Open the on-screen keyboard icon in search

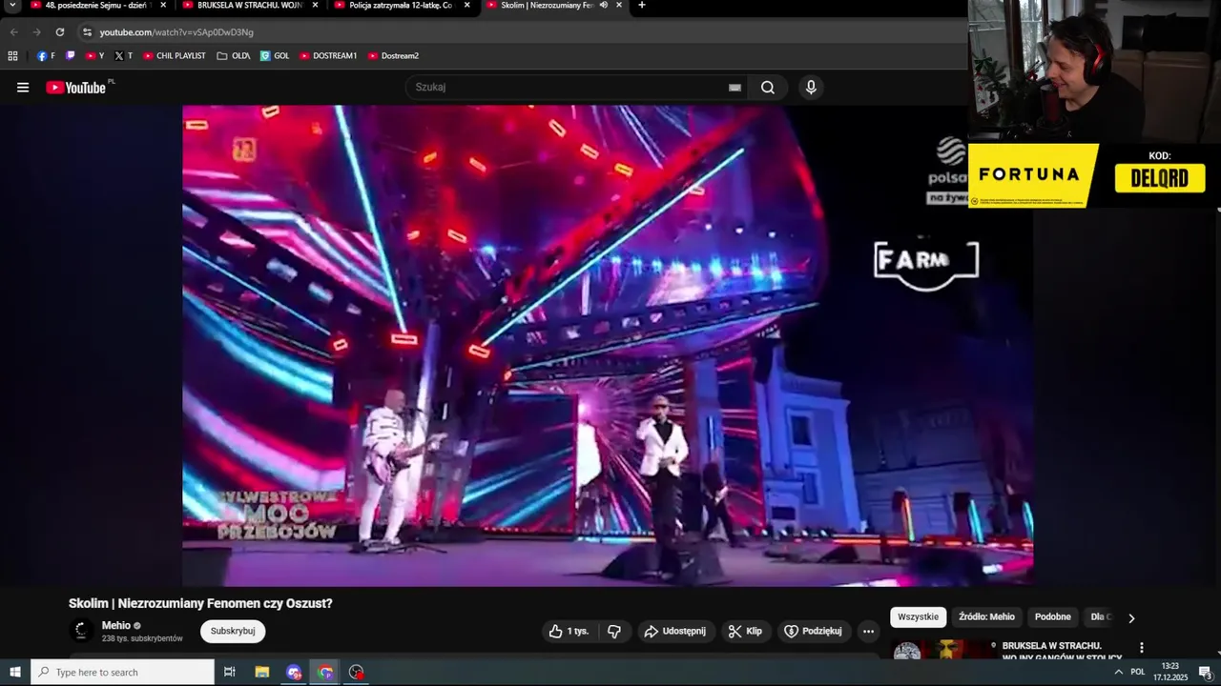(735, 88)
